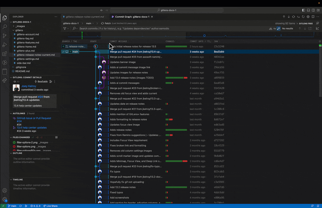This screenshot has width=322, height=208.
Task: Click the Search icon in activity bar
Action: pyautogui.click(x=4, y=27)
